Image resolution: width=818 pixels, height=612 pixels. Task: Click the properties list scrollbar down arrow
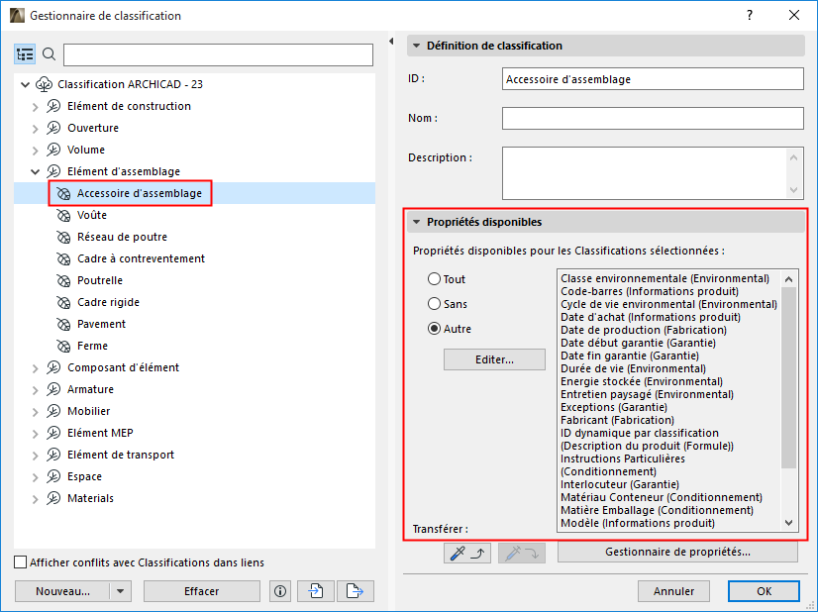pos(788,523)
